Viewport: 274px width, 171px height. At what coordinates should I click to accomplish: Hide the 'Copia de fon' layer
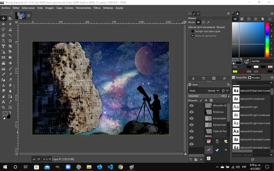point(192,131)
